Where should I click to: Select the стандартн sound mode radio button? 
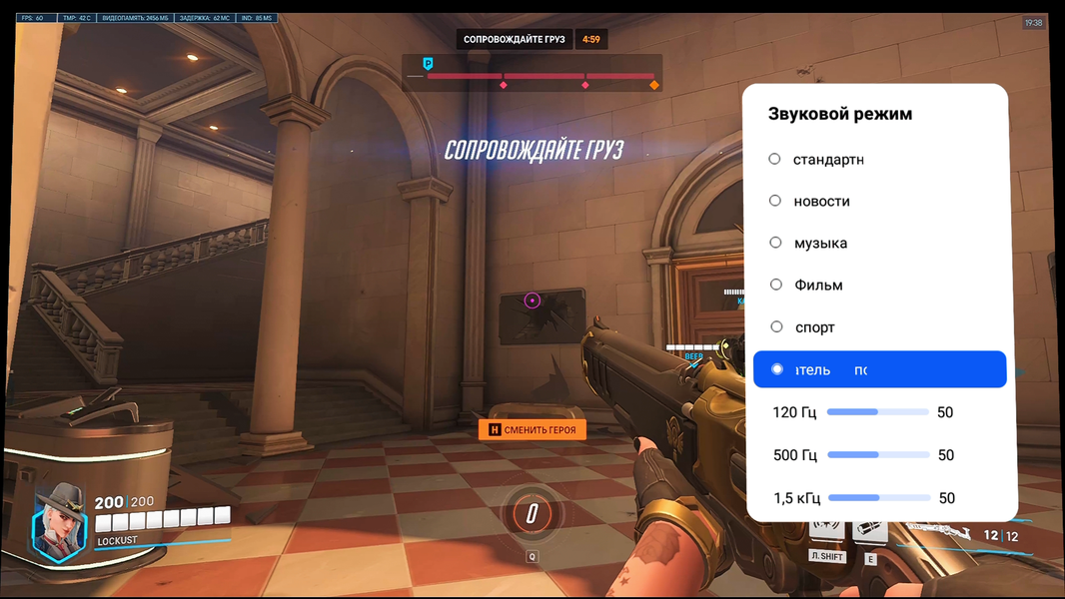pos(774,159)
